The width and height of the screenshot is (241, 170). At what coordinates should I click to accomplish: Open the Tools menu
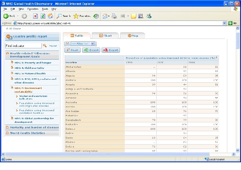click(45, 9)
